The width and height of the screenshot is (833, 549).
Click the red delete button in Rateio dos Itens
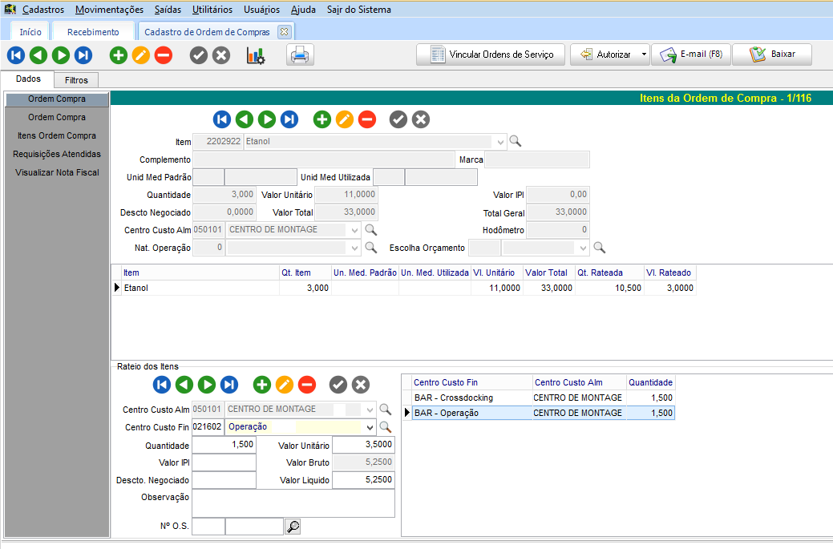[x=307, y=385]
